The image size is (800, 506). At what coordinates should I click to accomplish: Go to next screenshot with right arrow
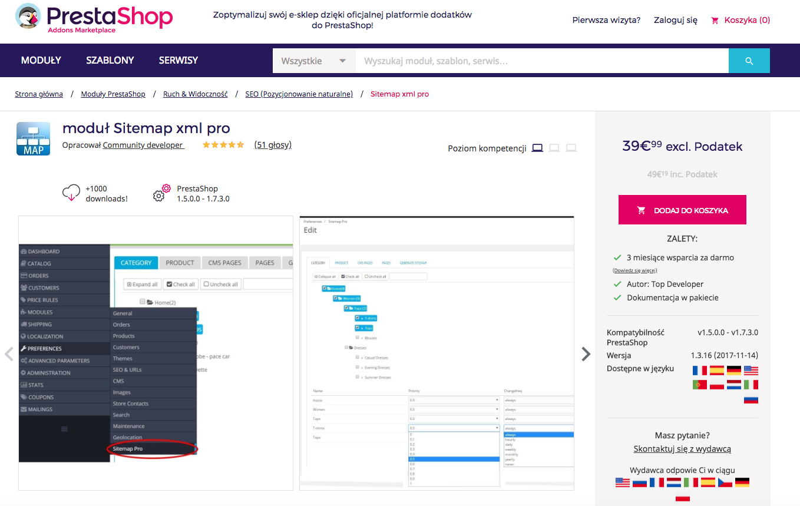(x=586, y=353)
